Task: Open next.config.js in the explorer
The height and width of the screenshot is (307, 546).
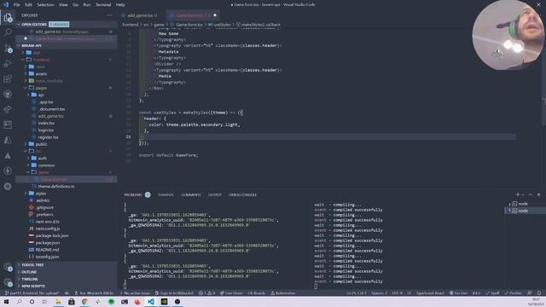Action: click(48, 229)
